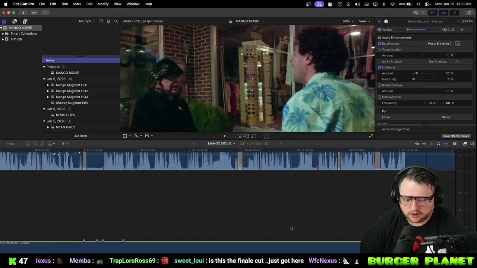Click the timeline Index button
This screenshot has height=268, width=477.
[x=10, y=144]
